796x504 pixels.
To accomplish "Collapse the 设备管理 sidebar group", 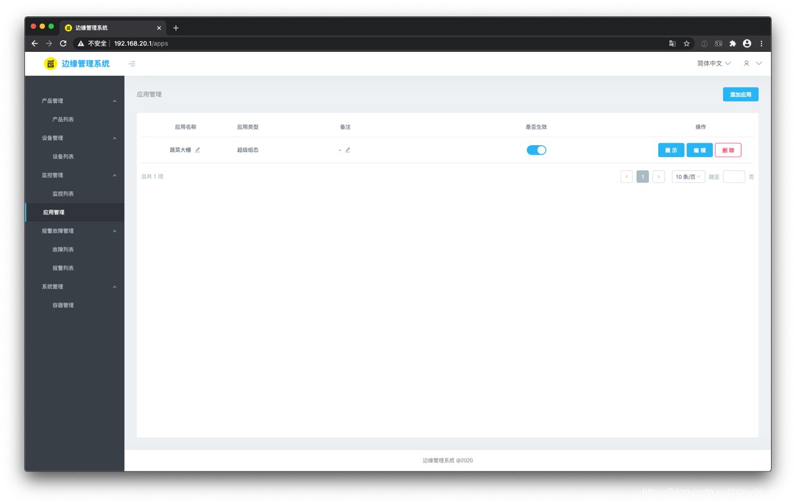I will click(x=74, y=138).
